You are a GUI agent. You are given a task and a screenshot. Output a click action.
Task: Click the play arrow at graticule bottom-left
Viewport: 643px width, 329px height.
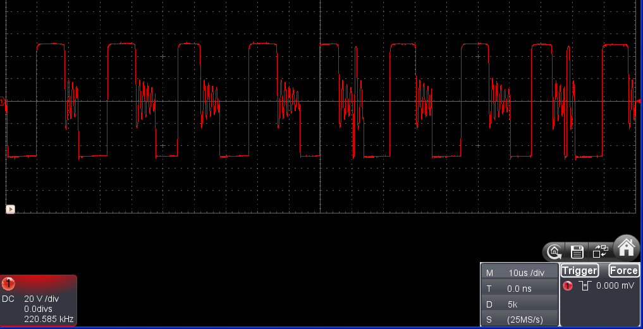pos(10,210)
